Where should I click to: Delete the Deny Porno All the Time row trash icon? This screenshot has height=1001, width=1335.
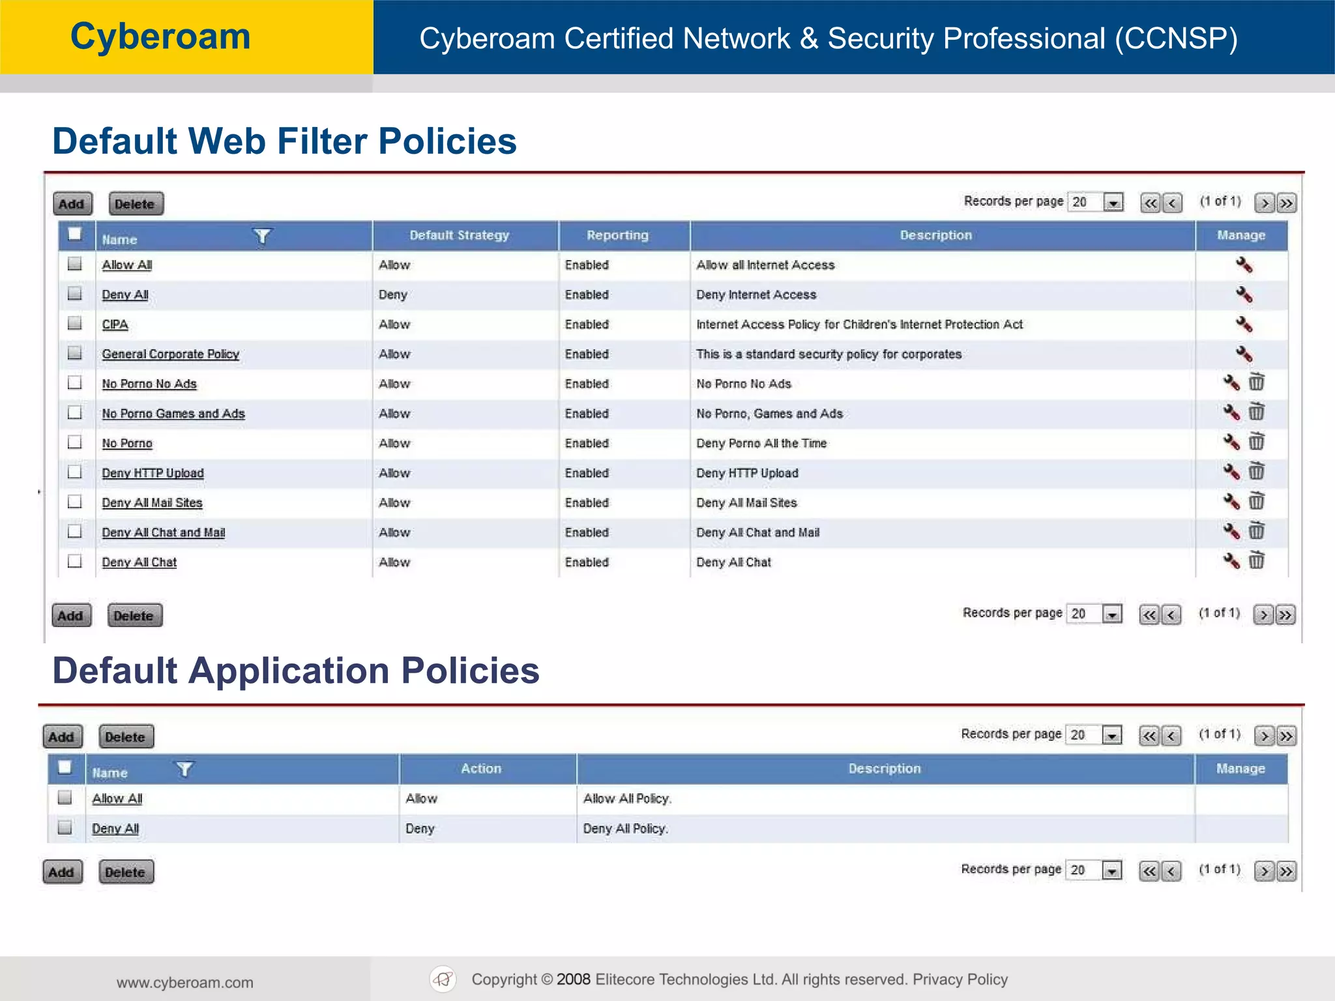click(1256, 441)
